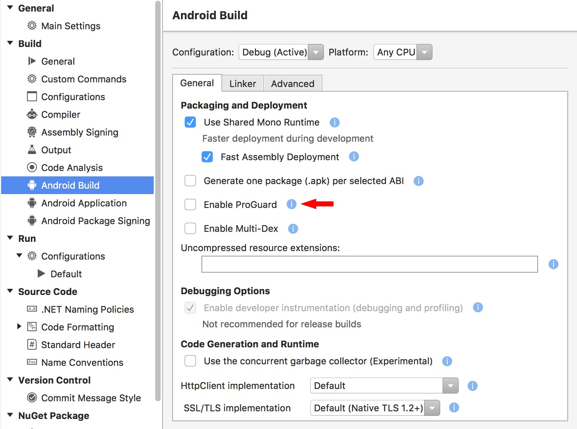Click the Assembly Signing badge icon
Image resolution: width=577 pixels, height=429 pixels.
click(x=32, y=132)
